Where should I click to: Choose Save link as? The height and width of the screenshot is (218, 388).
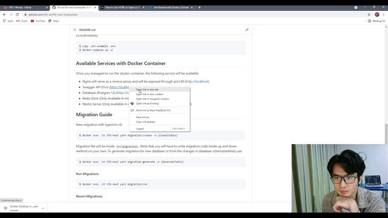159,117
